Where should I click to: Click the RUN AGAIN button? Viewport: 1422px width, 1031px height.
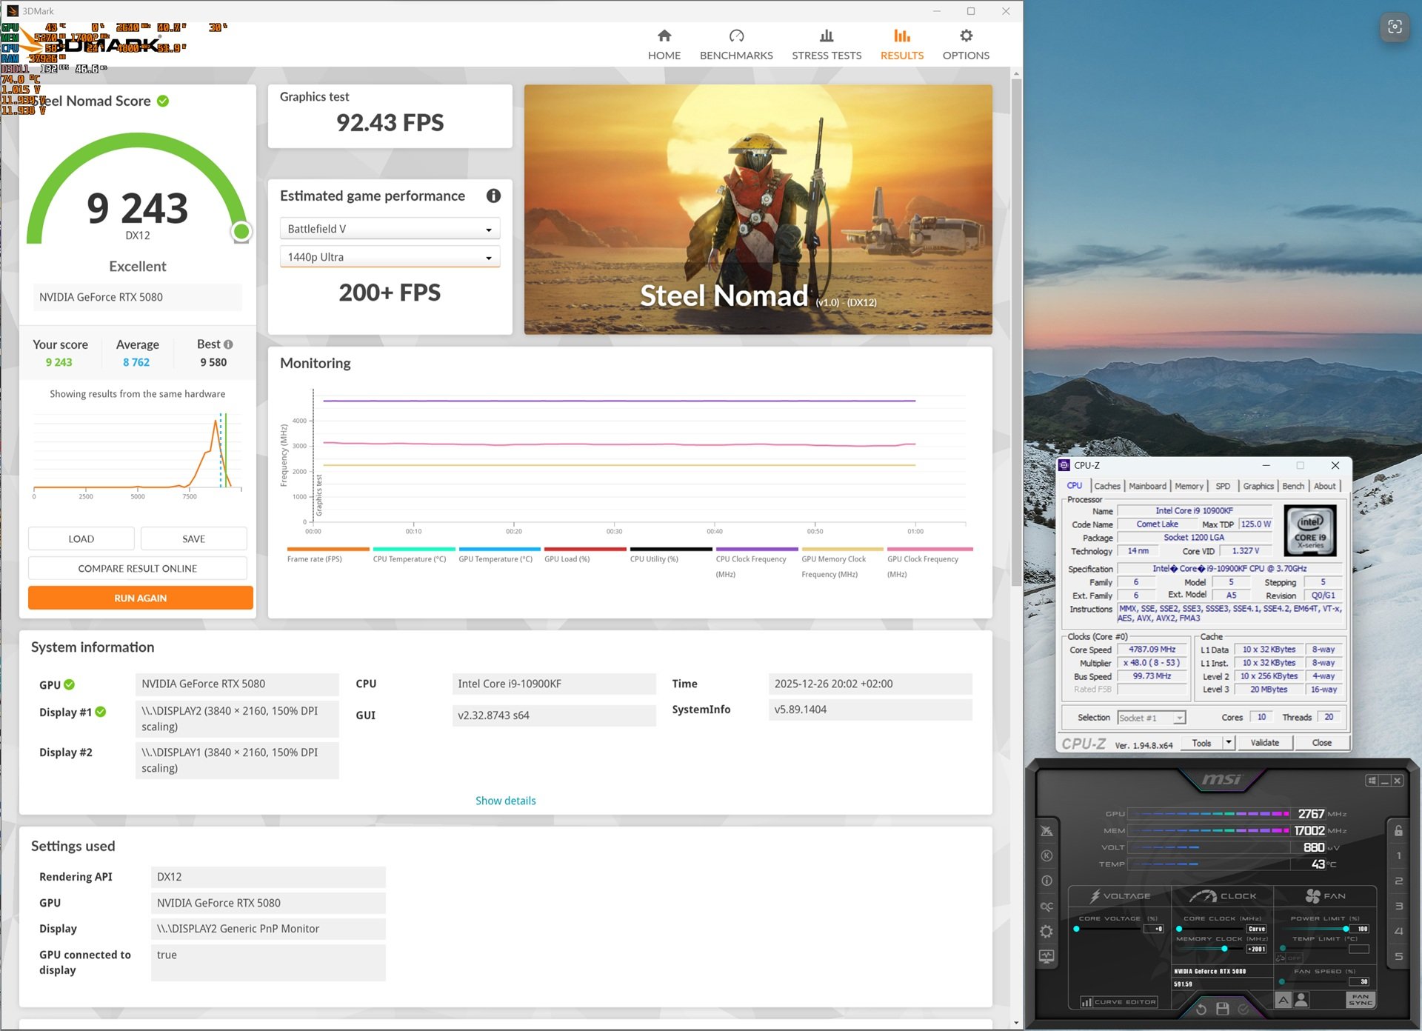point(141,598)
